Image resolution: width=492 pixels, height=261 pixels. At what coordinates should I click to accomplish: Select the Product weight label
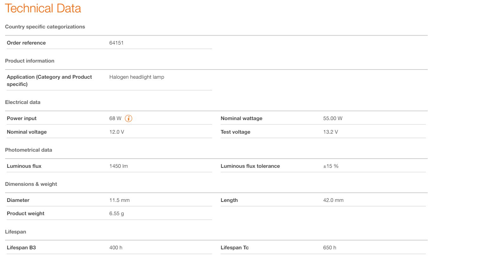click(x=26, y=214)
